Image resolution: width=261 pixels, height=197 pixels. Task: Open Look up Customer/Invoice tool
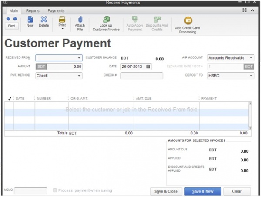[x=106, y=20]
